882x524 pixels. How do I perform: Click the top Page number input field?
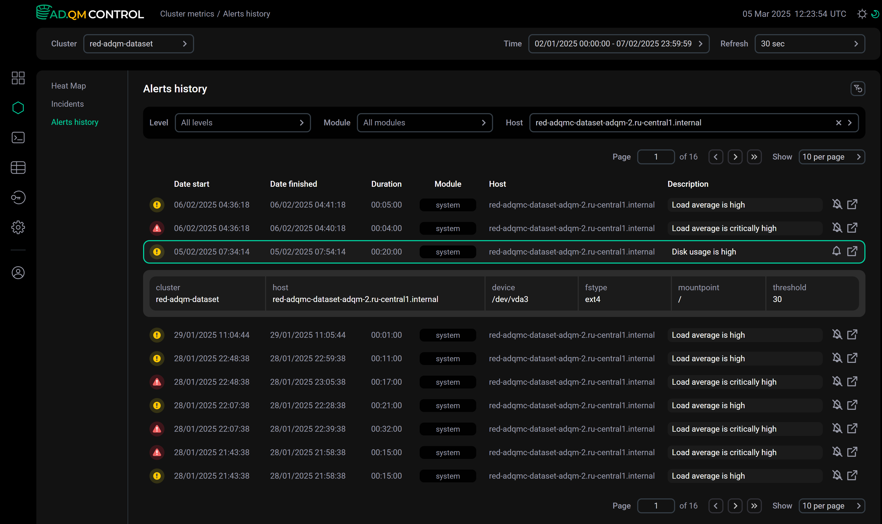coord(656,157)
